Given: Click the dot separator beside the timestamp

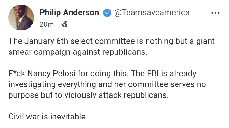Looking at the screenshot, I should 58,24.
